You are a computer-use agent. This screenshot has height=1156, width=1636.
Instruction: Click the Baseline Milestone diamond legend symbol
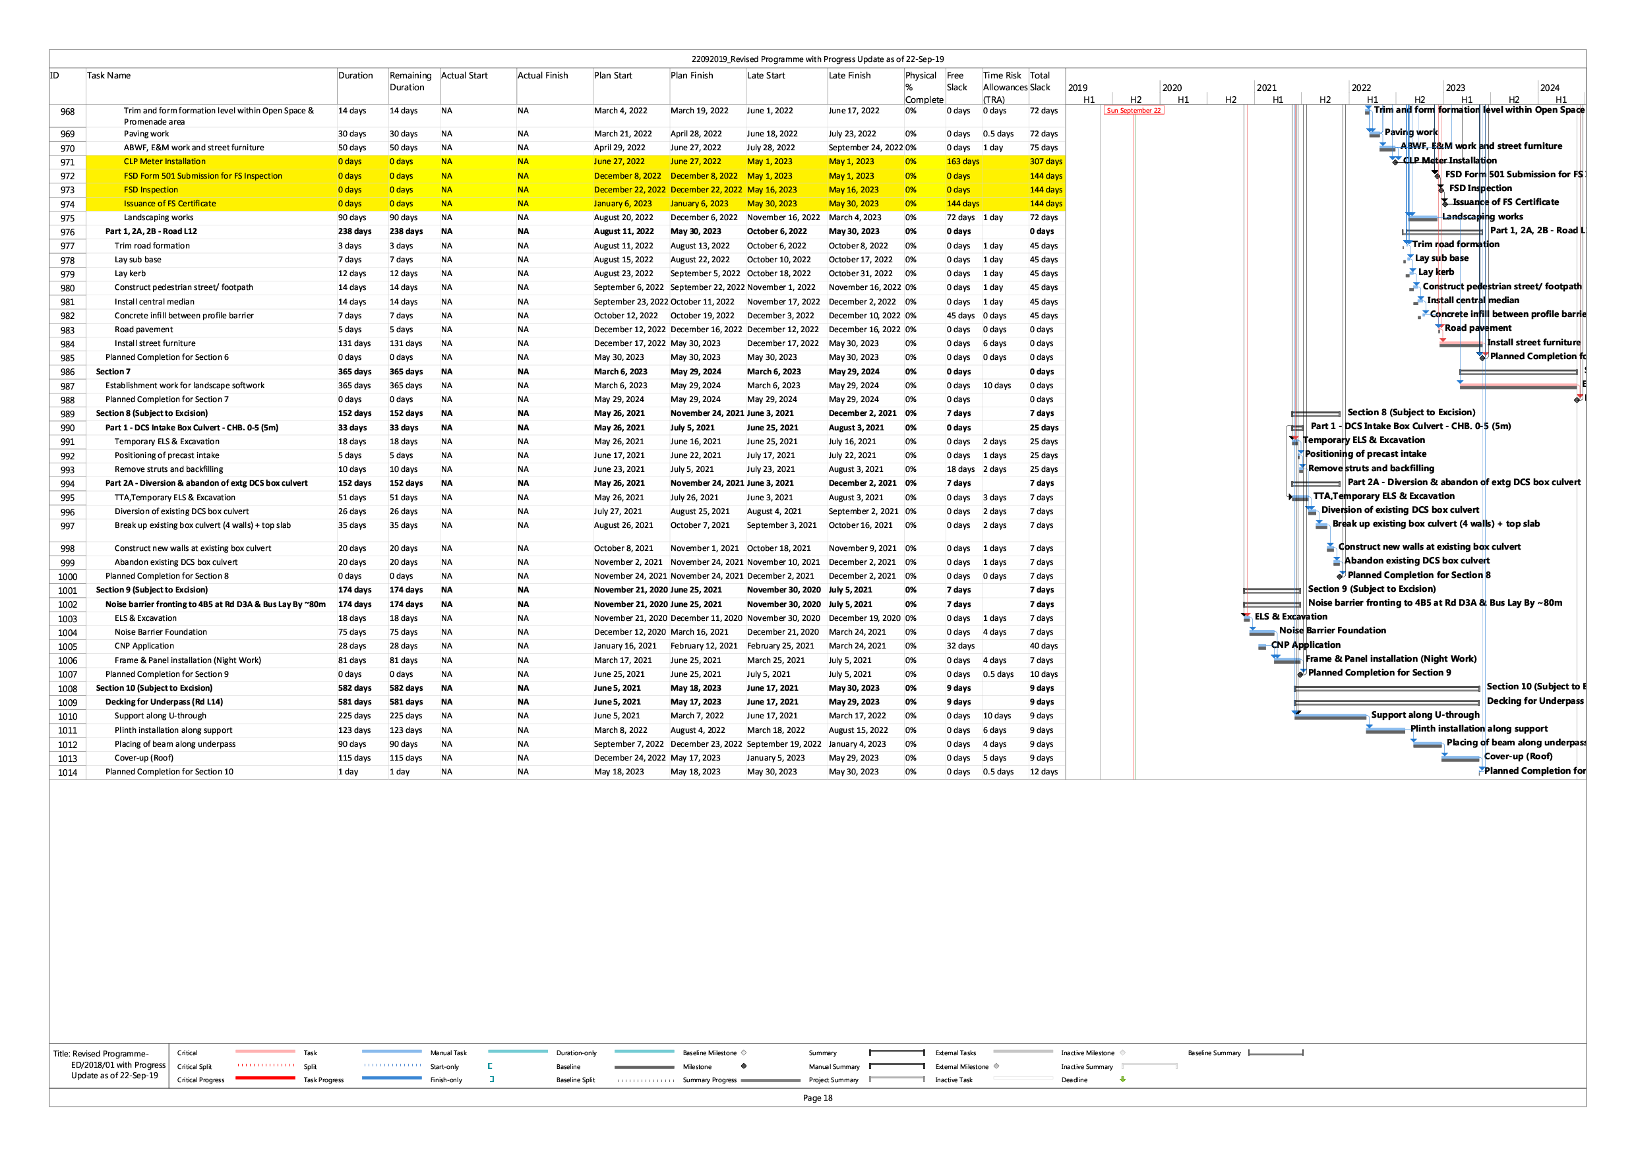[x=743, y=1053]
